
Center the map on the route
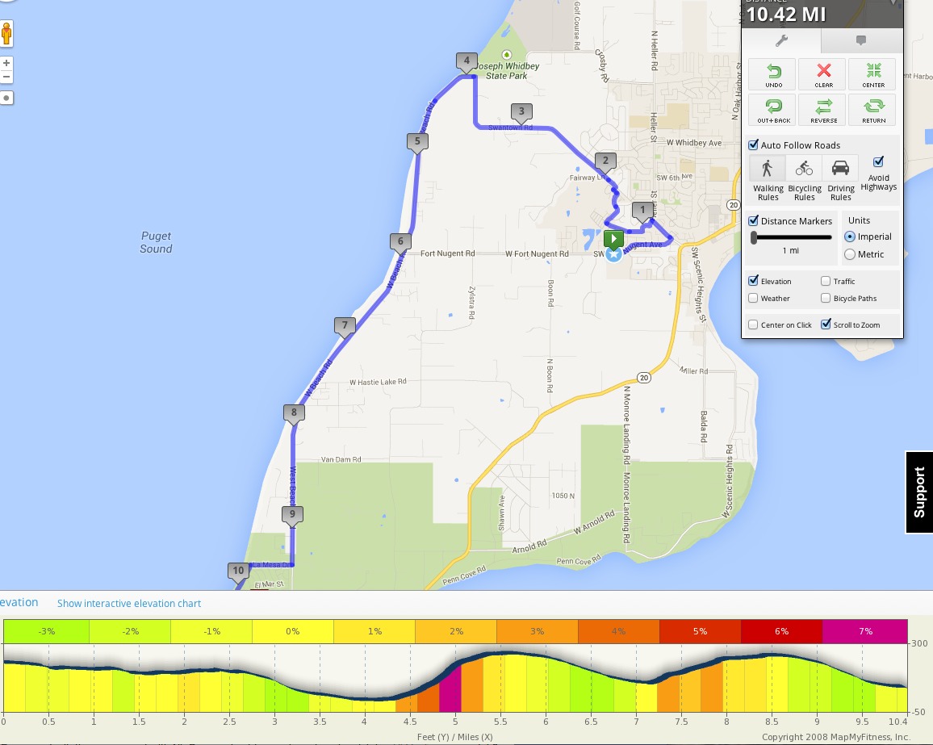tap(873, 74)
